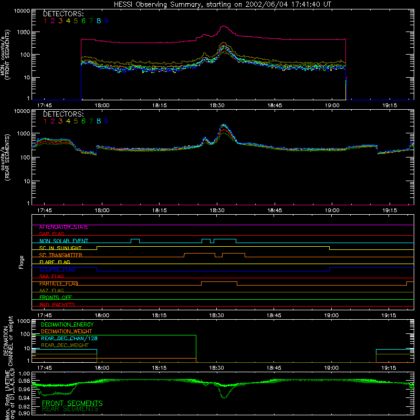Click the DECIMATION_WEIGHT legend label
This screenshot has height=420, width=420.
tap(67, 331)
